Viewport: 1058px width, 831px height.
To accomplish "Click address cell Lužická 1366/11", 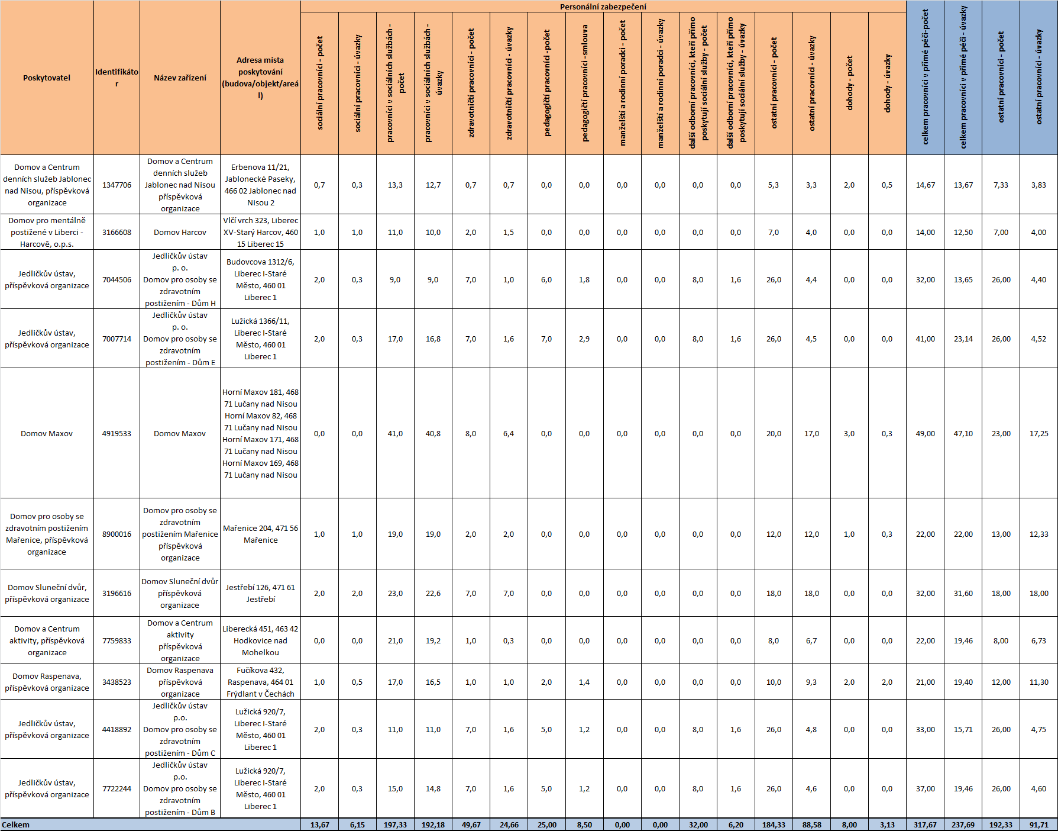I will pyautogui.click(x=260, y=339).
